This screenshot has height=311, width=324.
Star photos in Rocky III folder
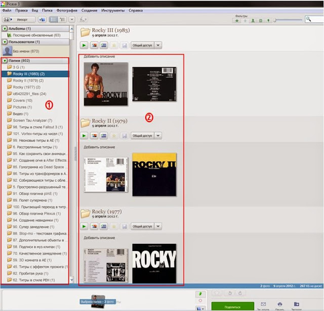pos(114,45)
